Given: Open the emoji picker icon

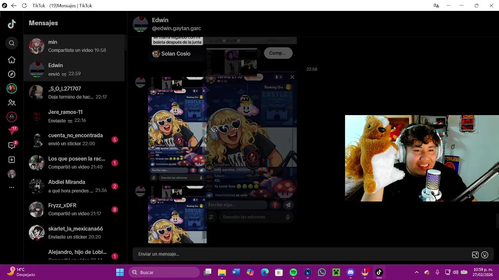Looking at the screenshot, I should pos(485,255).
